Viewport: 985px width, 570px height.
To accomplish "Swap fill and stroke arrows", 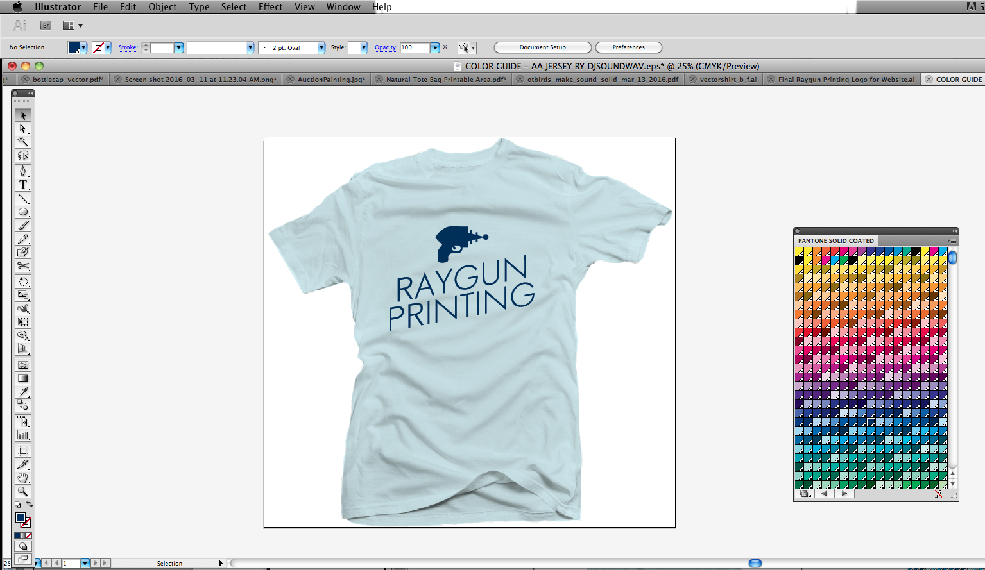I will 29,505.
